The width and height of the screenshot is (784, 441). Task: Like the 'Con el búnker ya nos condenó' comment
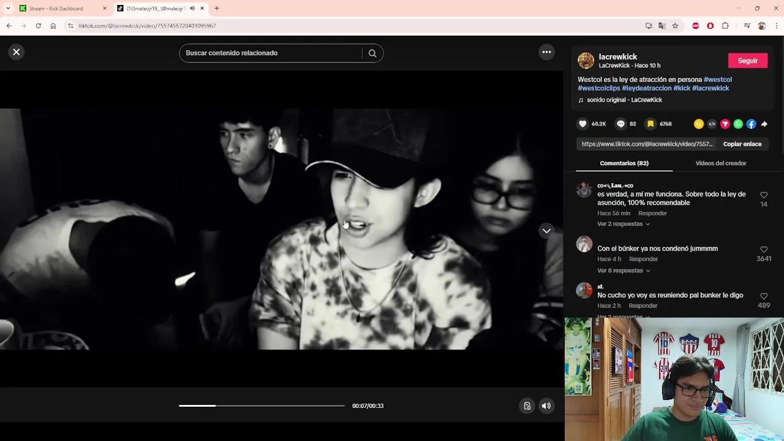(x=764, y=250)
